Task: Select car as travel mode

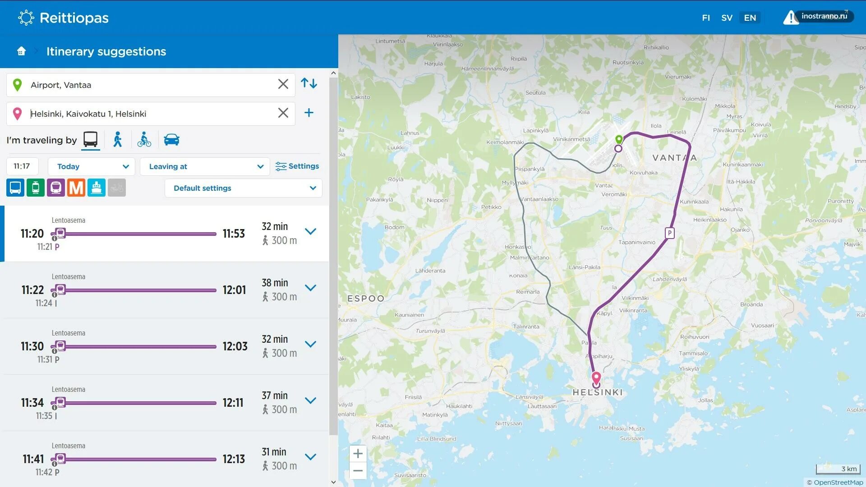Action: [x=171, y=140]
